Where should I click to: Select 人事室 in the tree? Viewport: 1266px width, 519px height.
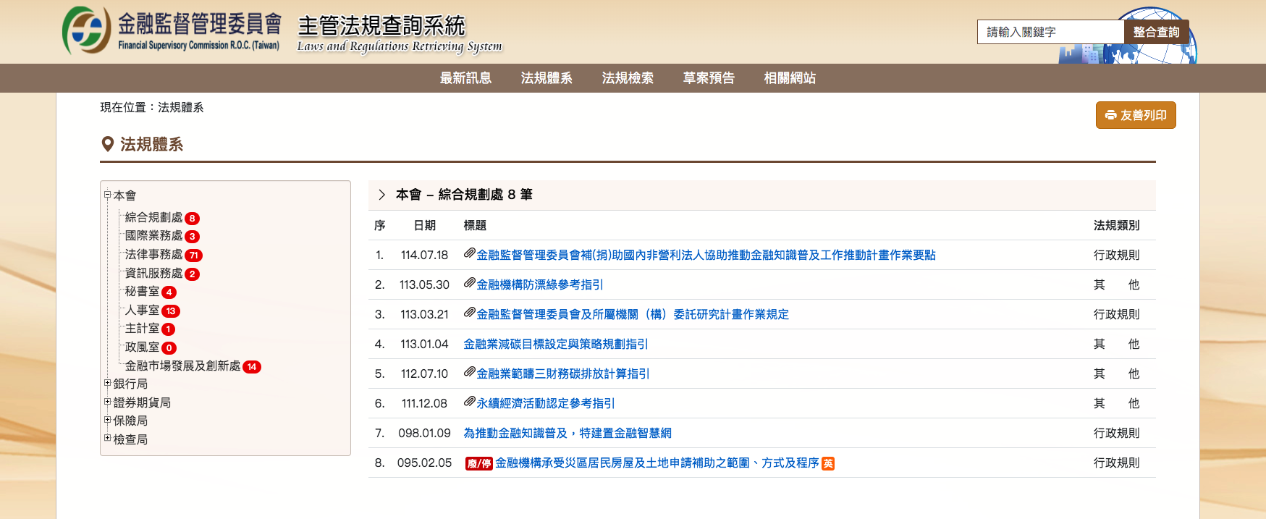pyautogui.click(x=142, y=311)
